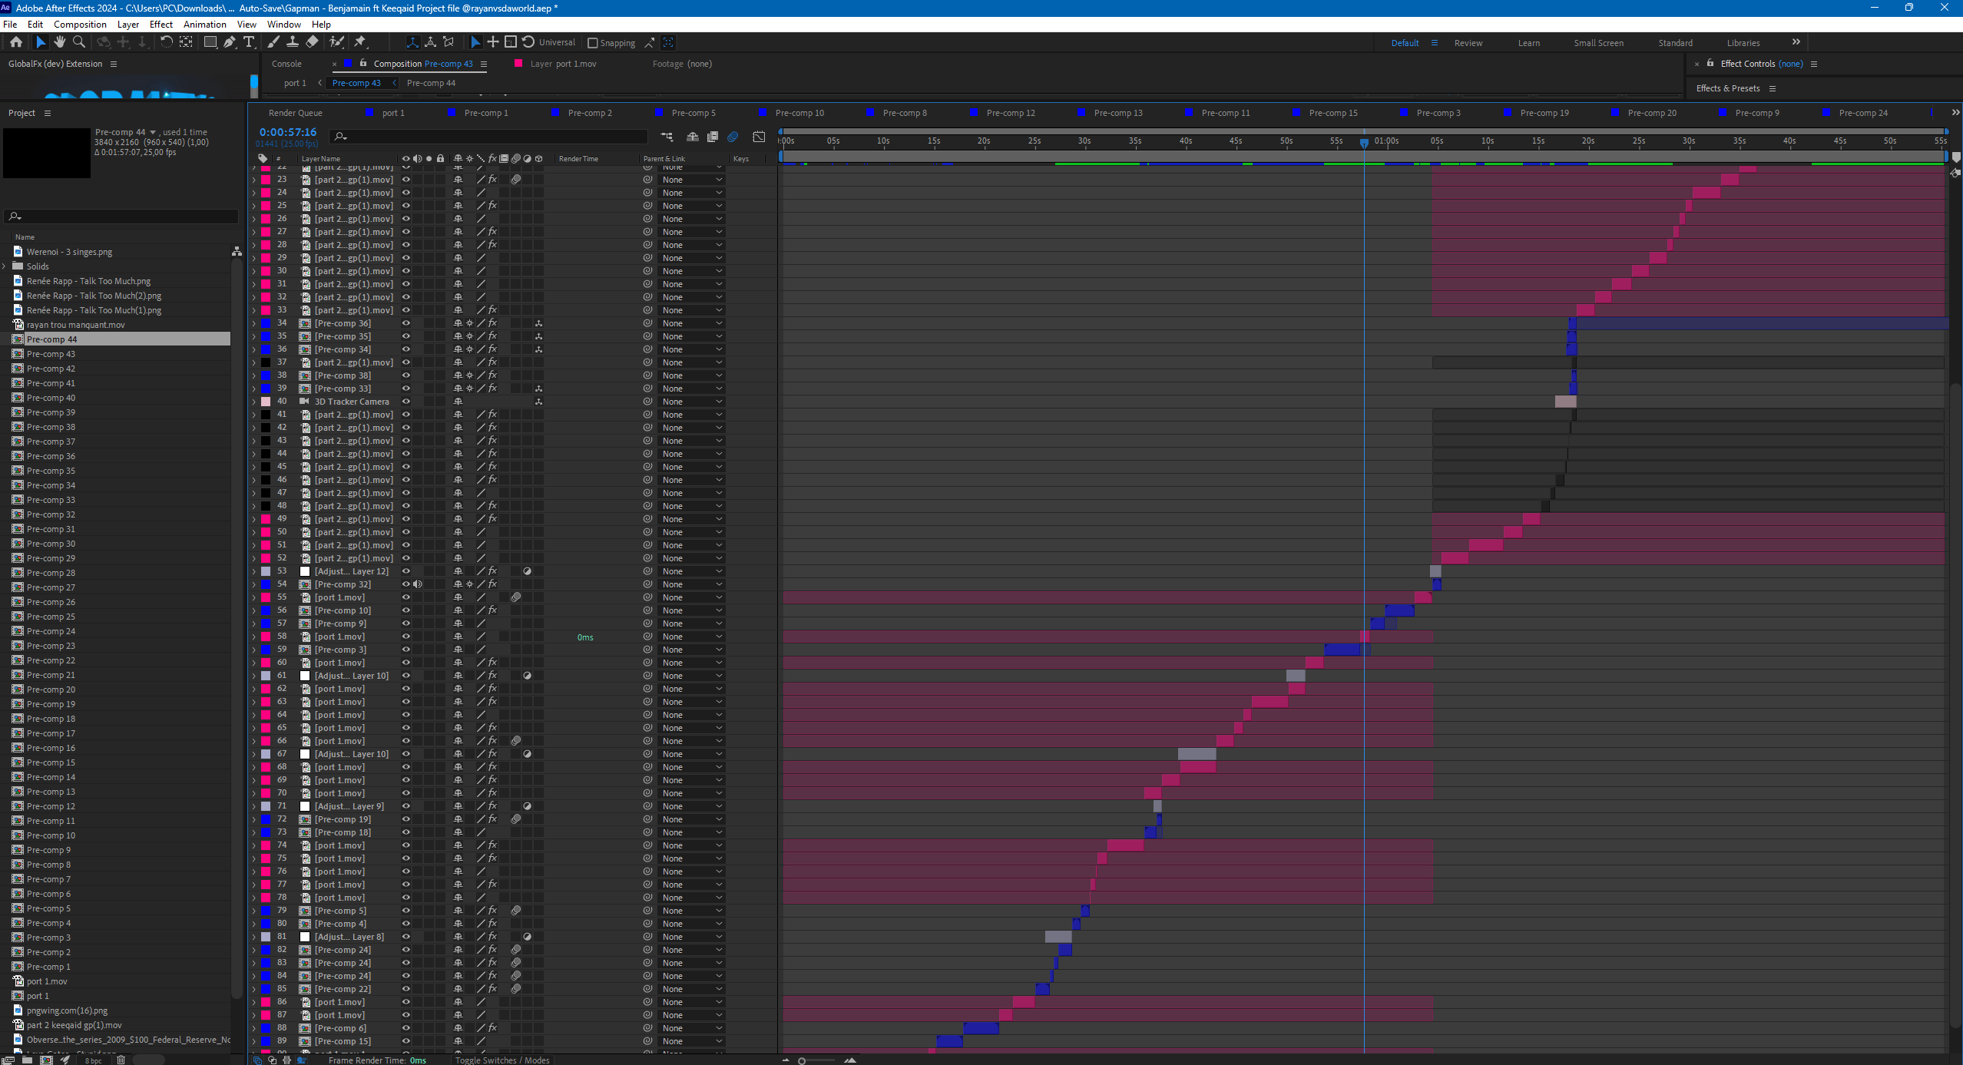1963x1065 pixels.
Task: Open the Graph Editor in timeline
Action: pos(759,137)
